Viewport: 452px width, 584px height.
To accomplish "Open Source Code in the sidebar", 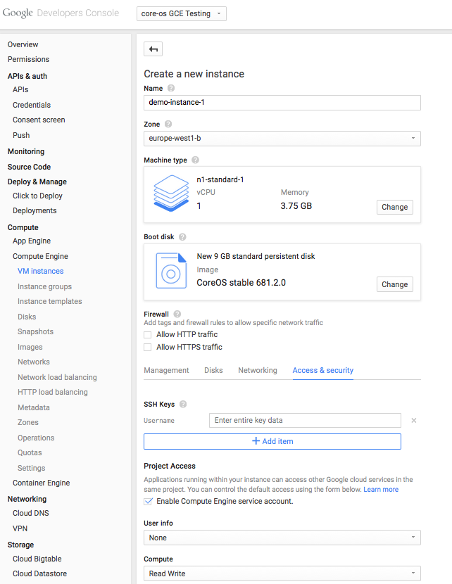I will pos(29,167).
